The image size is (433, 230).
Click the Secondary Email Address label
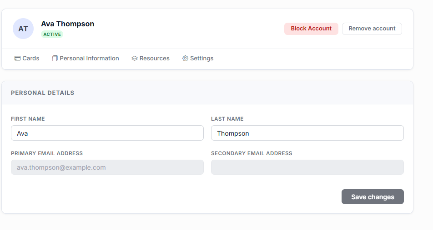pyautogui.click(x=252, y=153)
